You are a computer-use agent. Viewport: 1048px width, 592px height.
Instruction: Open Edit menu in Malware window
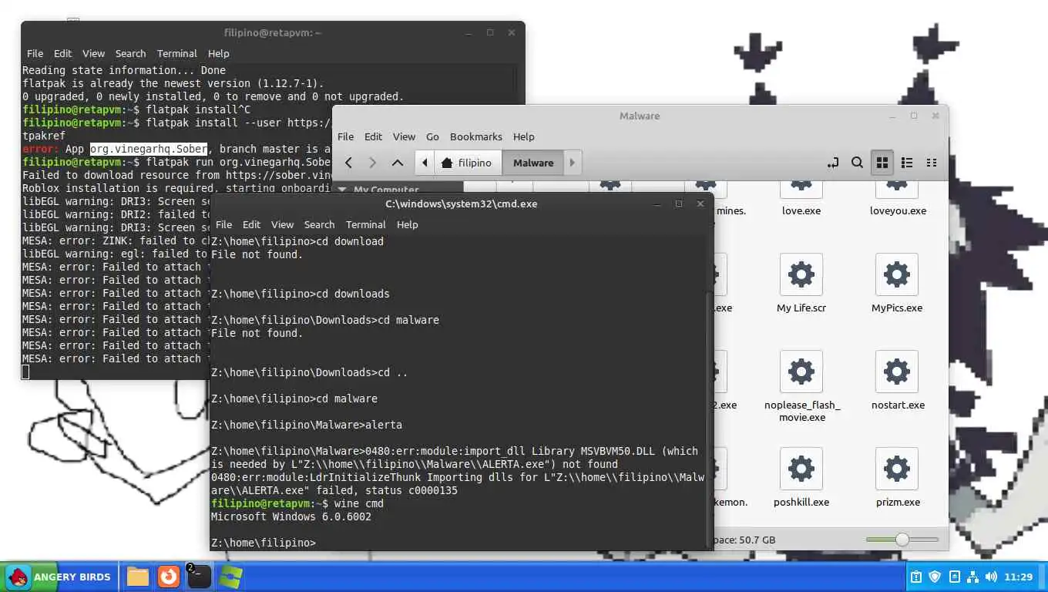point(374,136)
